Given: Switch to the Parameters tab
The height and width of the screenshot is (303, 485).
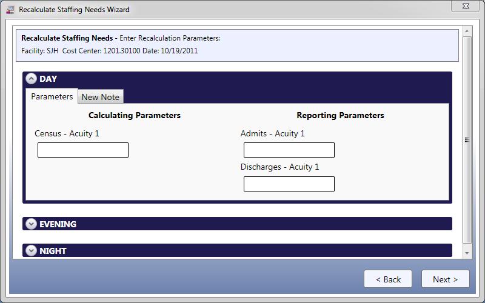Looking at the screenshot, I should tap(52, 96).
